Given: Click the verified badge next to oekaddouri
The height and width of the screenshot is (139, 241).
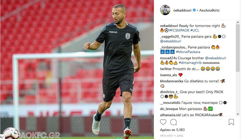Looking at the screenshot, I should pyautogui.click(x=194, y=10).
